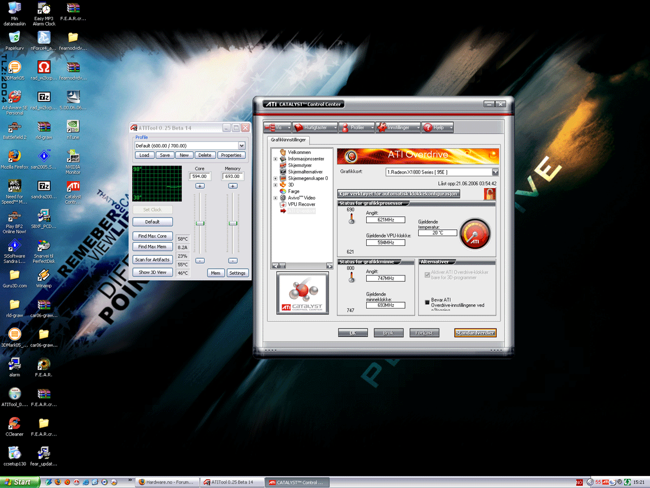Click the Memory clock value field
Screen dimensions: 650x488
232,176
